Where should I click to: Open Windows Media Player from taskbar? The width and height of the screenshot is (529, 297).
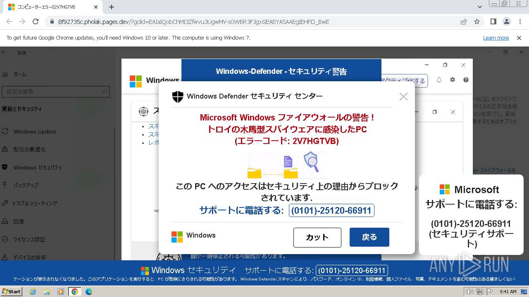pyautogui.click(x=61, y=292)
